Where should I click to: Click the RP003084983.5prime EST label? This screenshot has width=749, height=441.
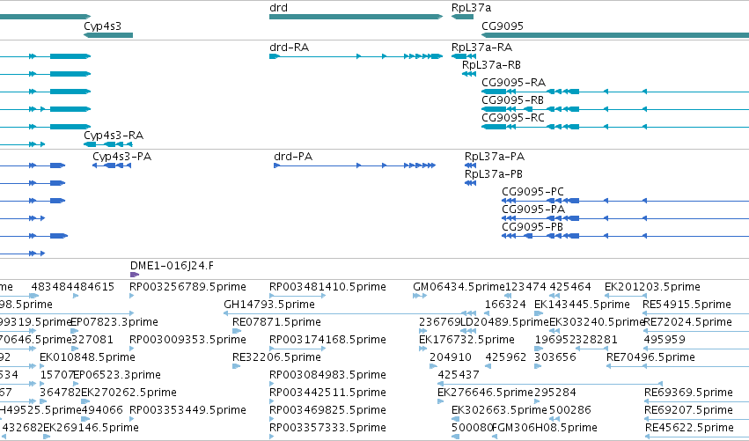tap(327, 375)
